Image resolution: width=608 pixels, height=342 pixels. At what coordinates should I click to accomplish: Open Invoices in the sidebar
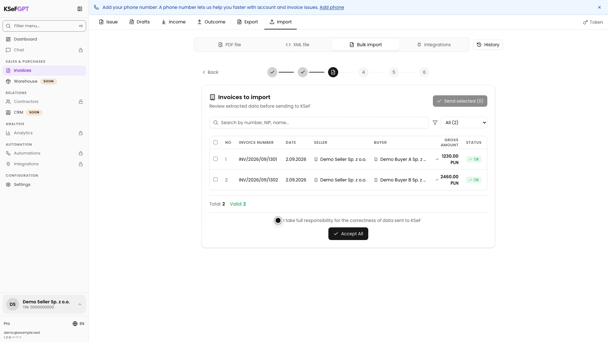tap(44, 71)
